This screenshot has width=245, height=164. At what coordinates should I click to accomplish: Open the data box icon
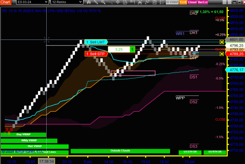coord(125,2)
